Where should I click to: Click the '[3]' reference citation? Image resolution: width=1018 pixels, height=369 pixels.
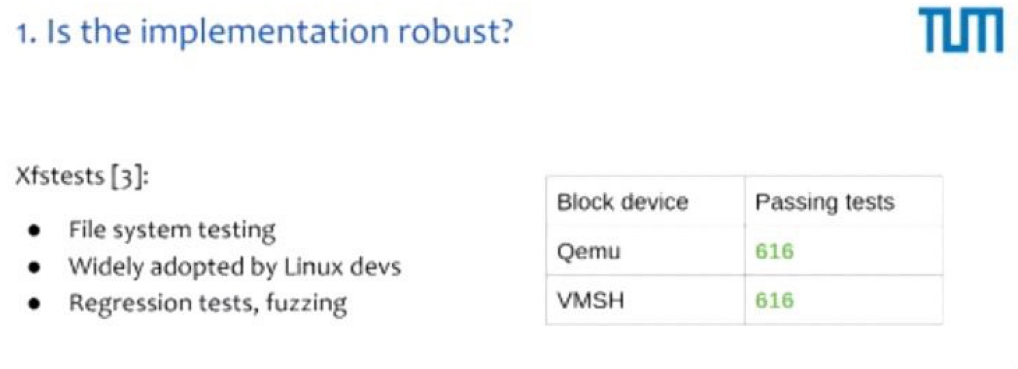128,176
